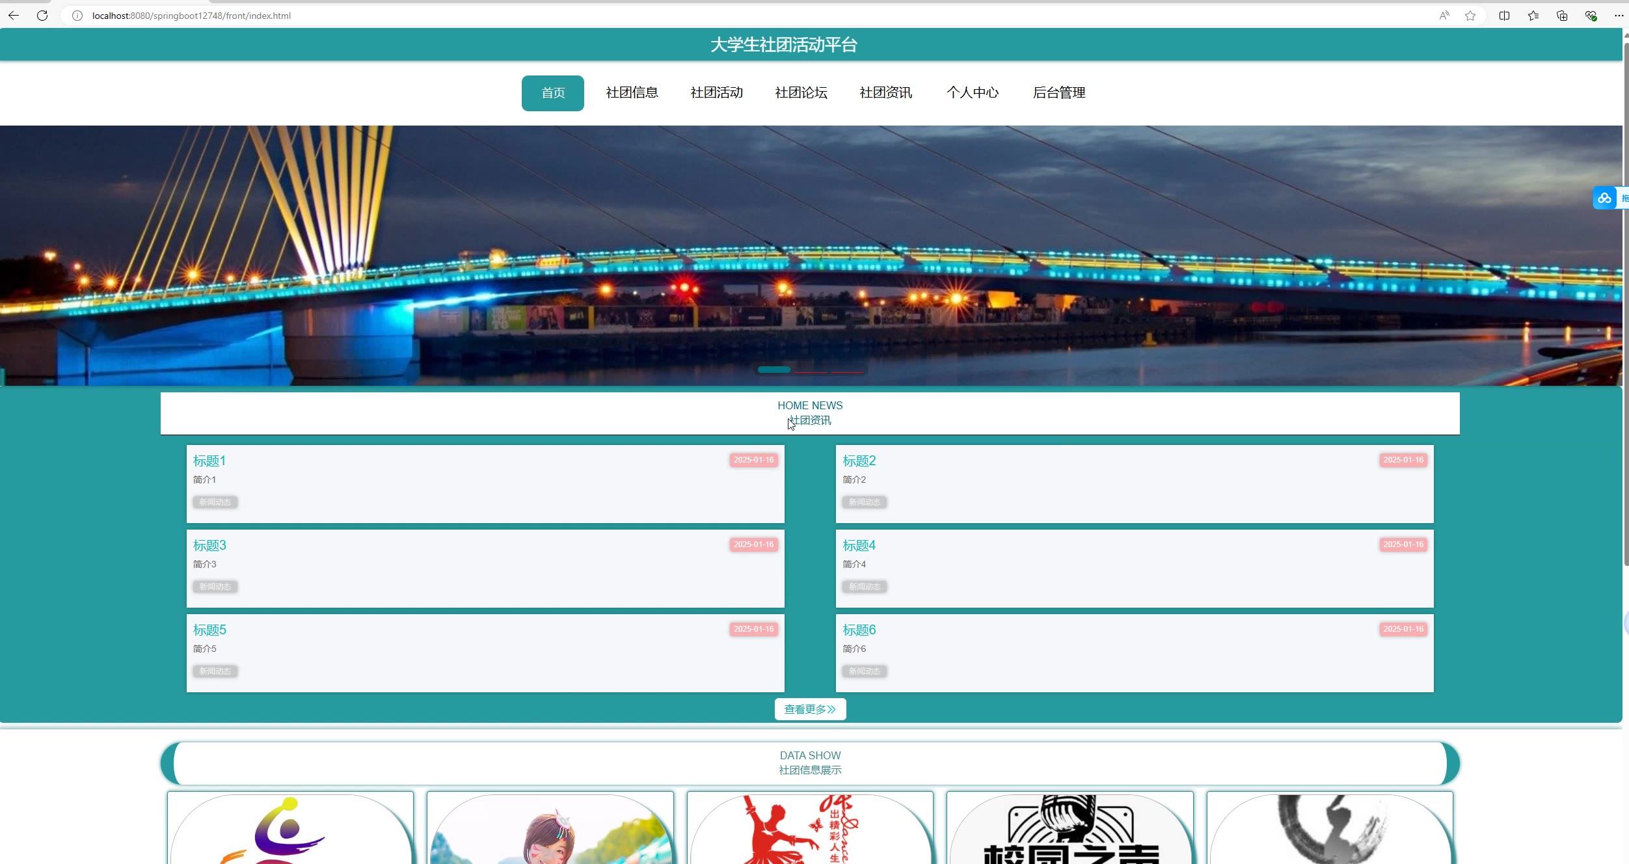Click the 简介1 description text
Viewport: 1629px width, 864px height.
204,480
